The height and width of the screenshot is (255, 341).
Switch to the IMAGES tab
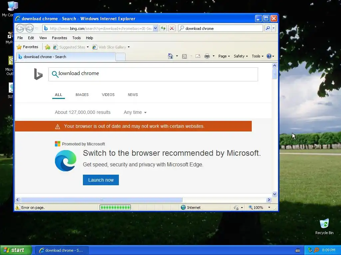tap(82, 95)
